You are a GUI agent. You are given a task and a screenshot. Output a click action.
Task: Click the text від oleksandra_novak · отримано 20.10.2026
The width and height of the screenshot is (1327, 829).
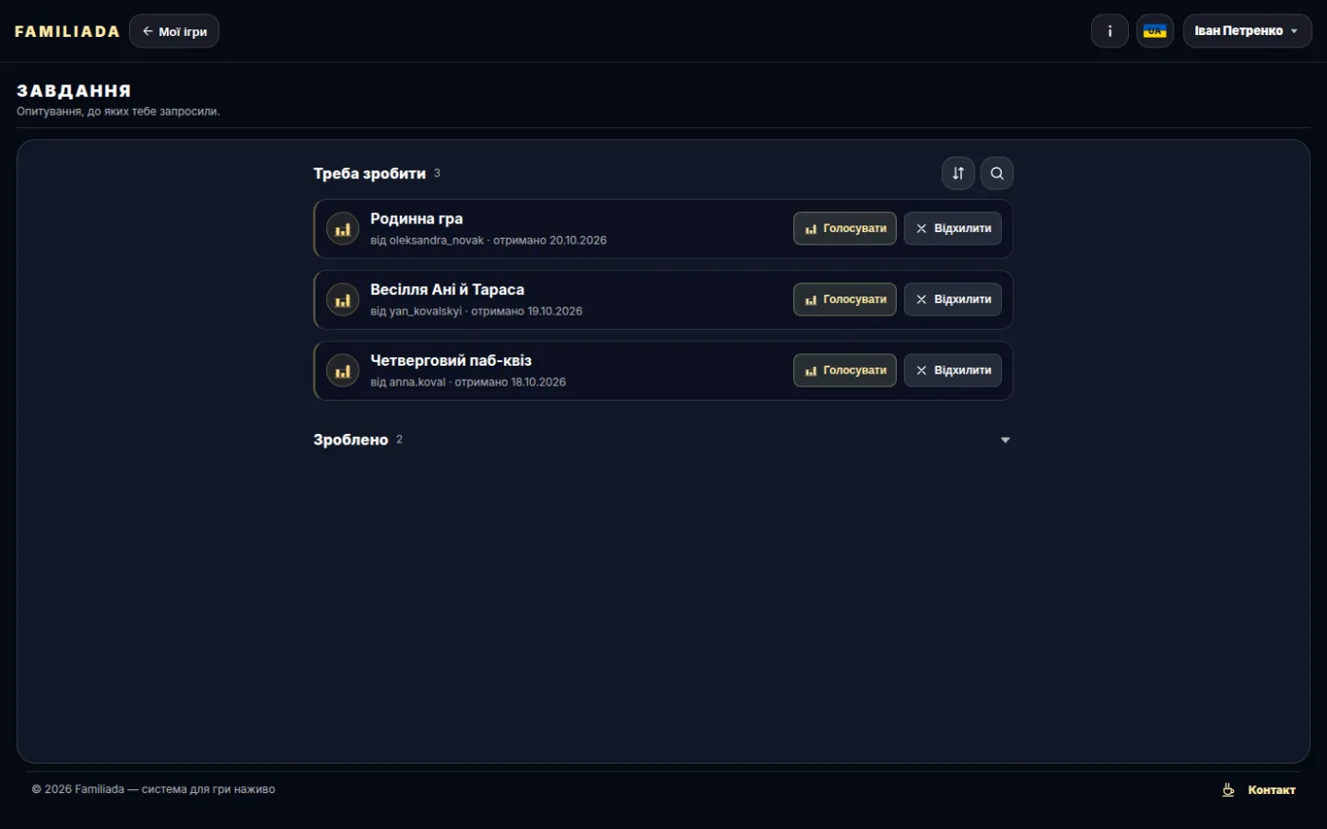point(488,241)
